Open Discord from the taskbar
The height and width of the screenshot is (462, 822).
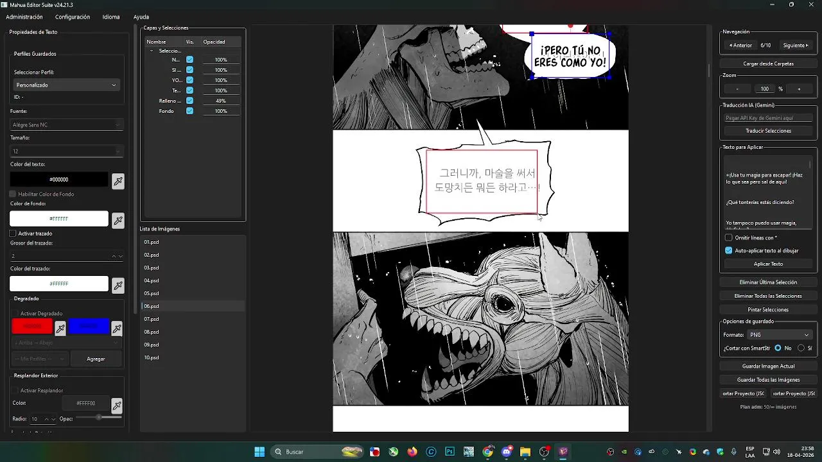tap(507, 452)
